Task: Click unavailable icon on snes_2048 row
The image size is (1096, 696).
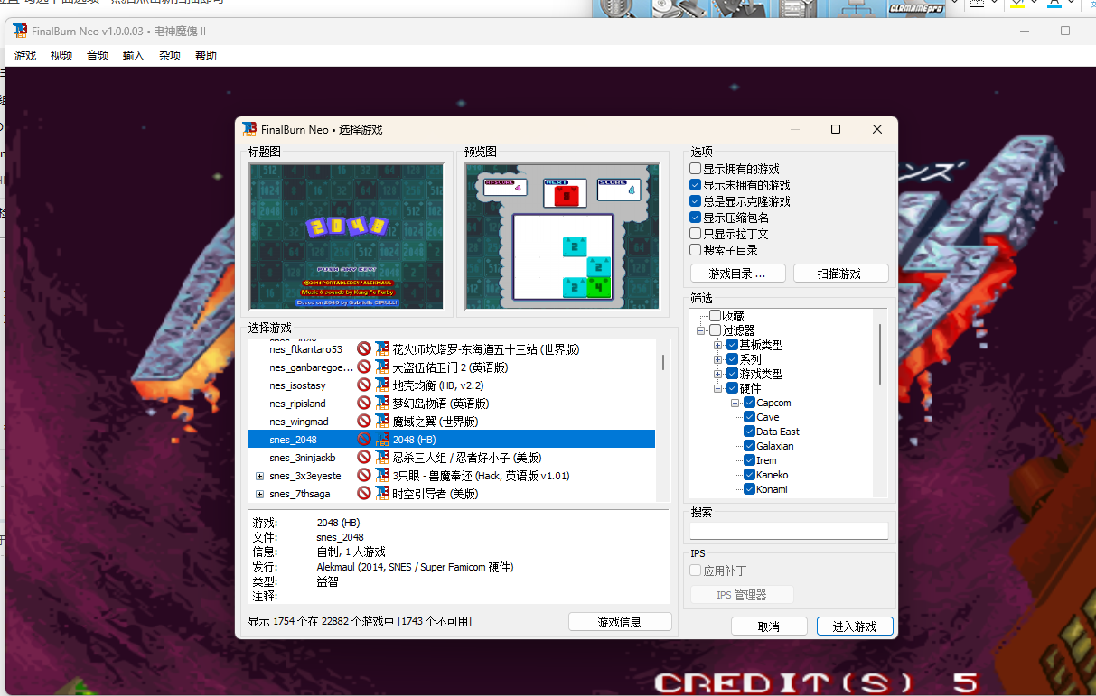Action: [364, 440]
